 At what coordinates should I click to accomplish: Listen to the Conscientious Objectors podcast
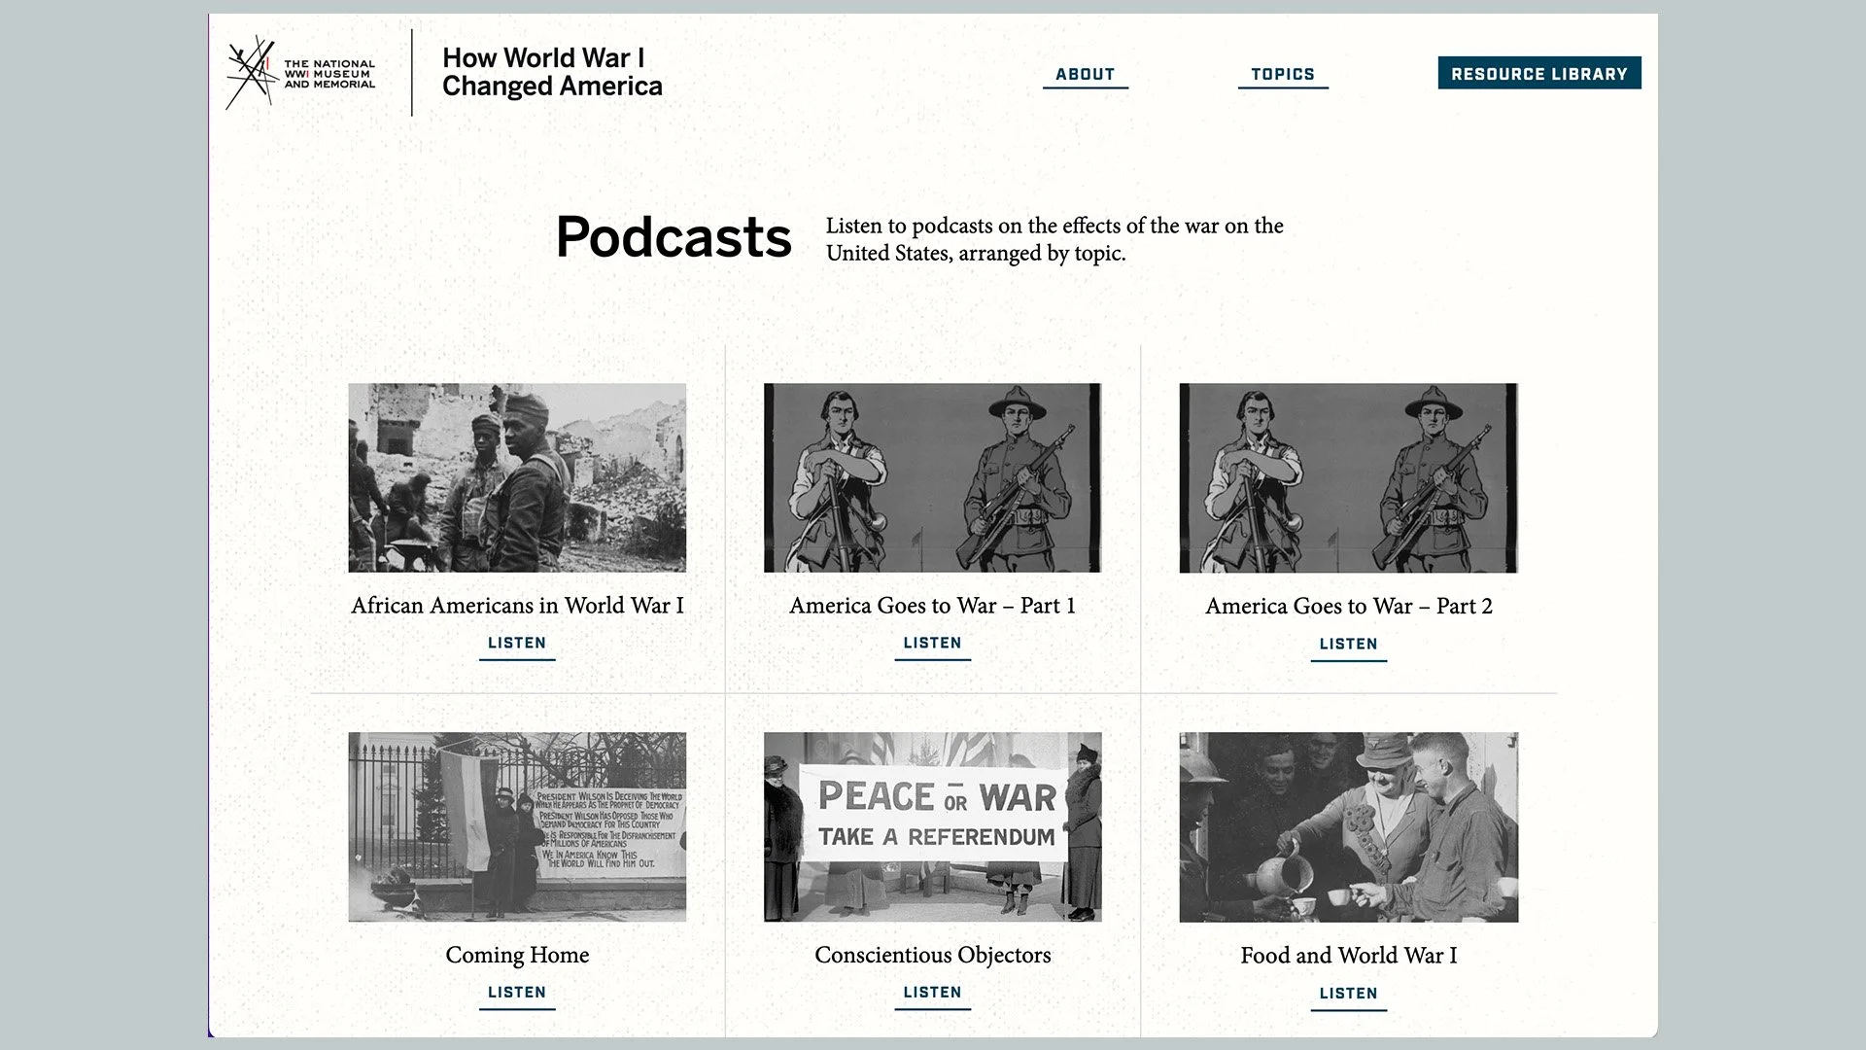point(932,995)
